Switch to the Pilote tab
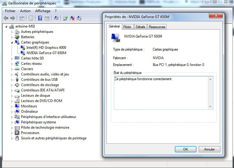The height and width of the screenshot is (168, 234). [x=127, y=27]
